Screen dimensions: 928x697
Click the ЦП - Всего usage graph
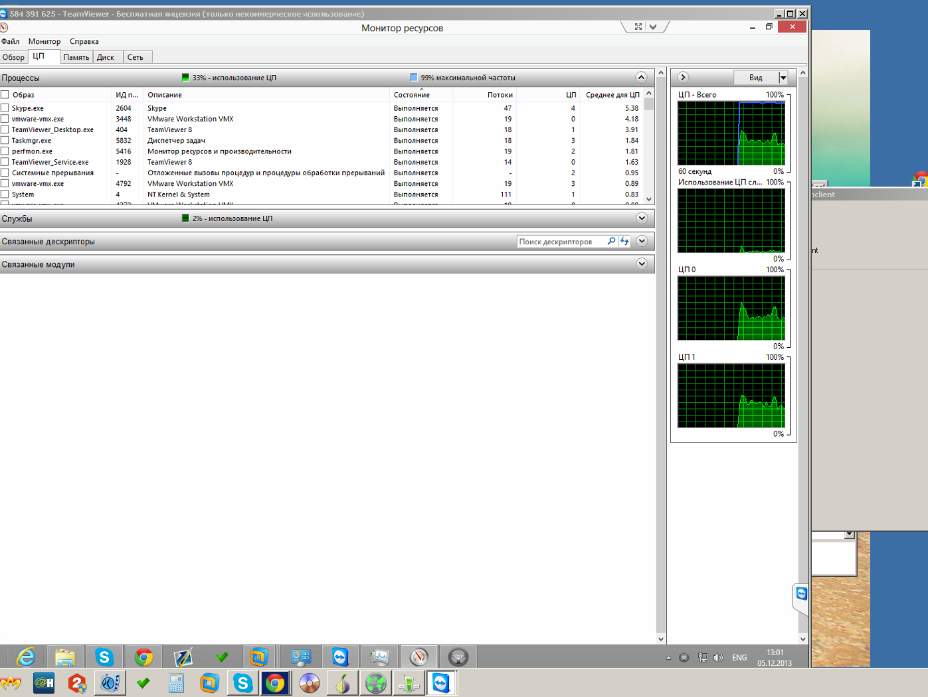[x=731, y=133]
